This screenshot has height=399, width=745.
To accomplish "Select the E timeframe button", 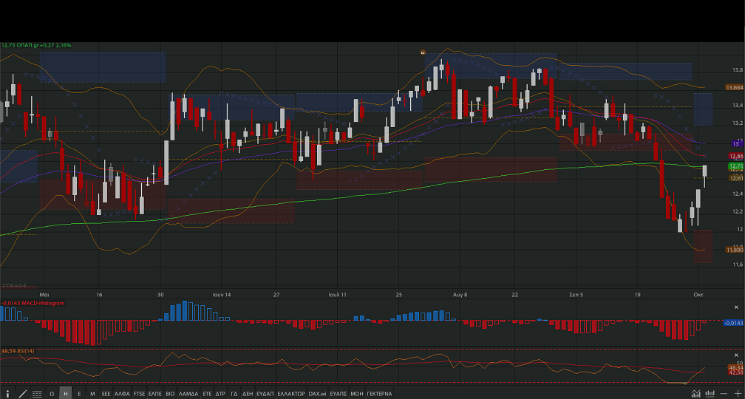I will click(x=79, y=394).
